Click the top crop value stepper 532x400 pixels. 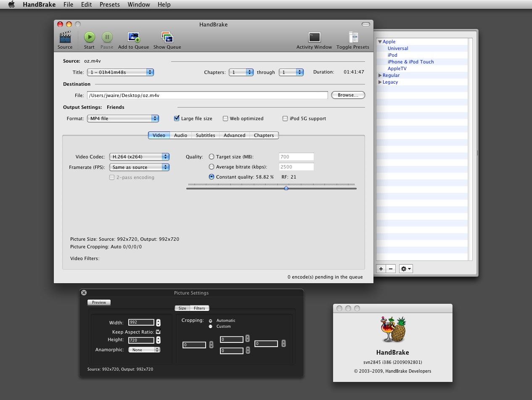(x=247, y=338)
